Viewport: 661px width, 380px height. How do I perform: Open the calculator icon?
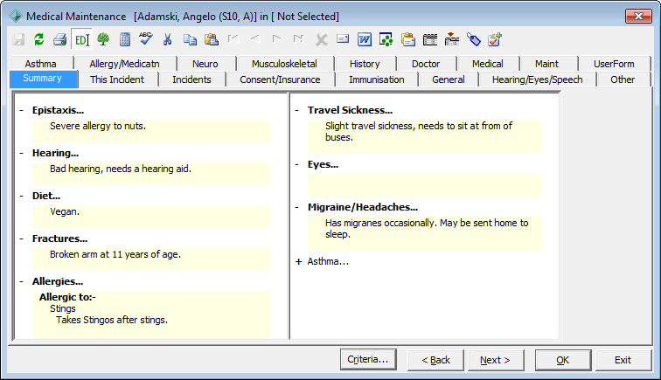(x=125, y=39)
